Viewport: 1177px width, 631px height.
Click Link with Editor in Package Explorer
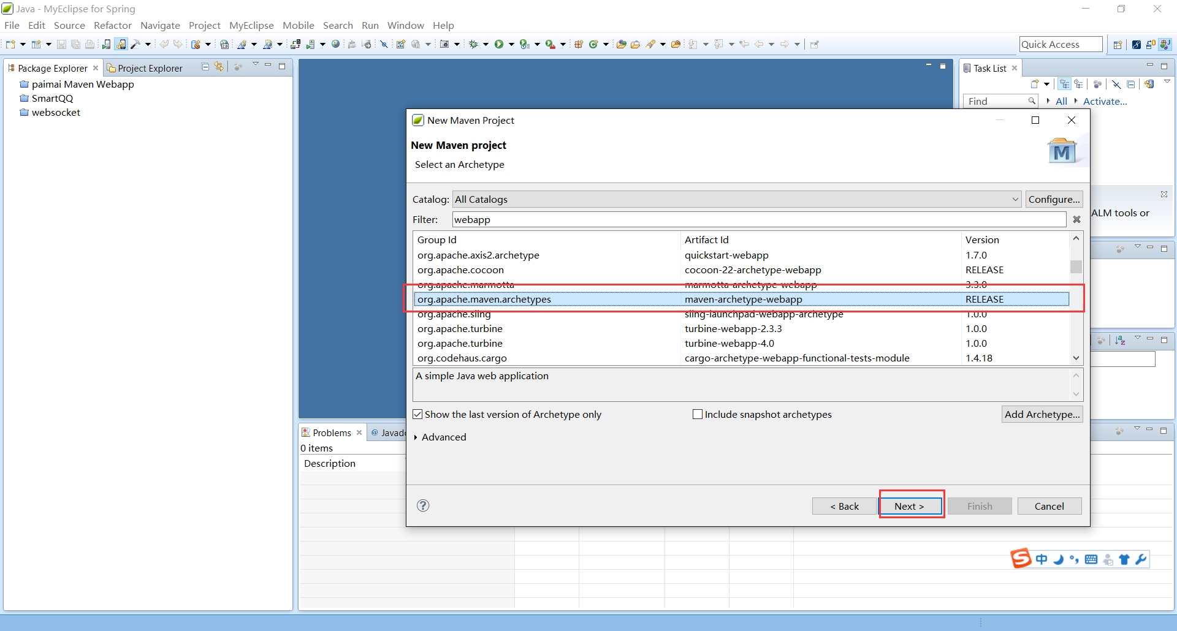pyautogui.click(x=219, y=67)
